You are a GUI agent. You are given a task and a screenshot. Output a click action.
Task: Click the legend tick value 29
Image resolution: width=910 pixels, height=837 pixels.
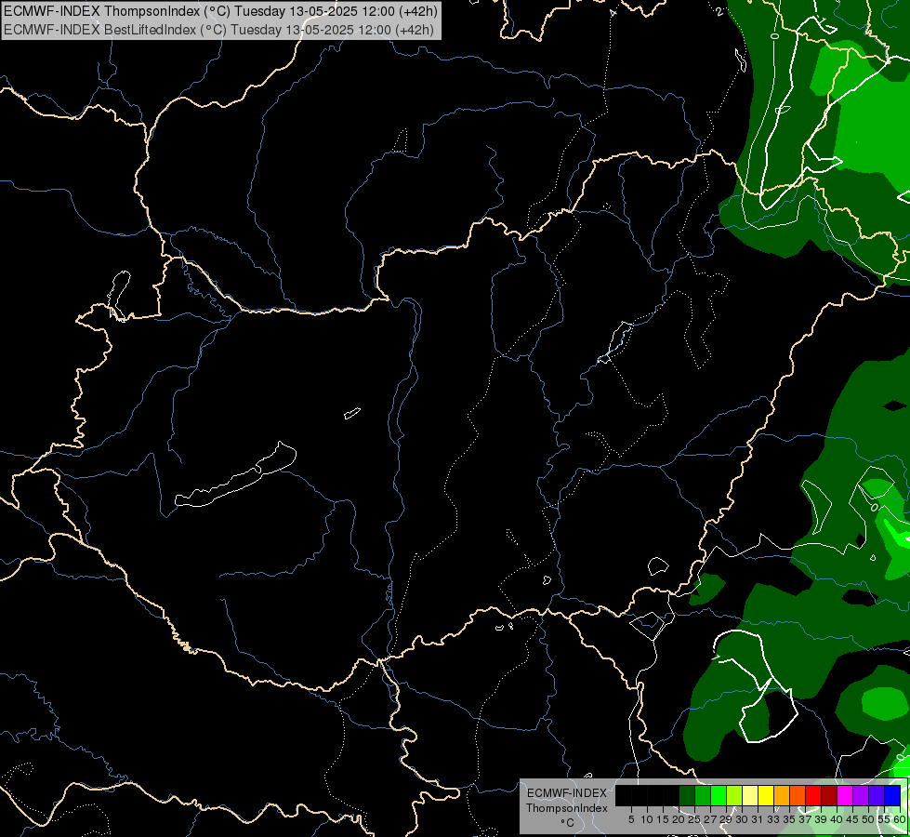click(x=725, y=819)
